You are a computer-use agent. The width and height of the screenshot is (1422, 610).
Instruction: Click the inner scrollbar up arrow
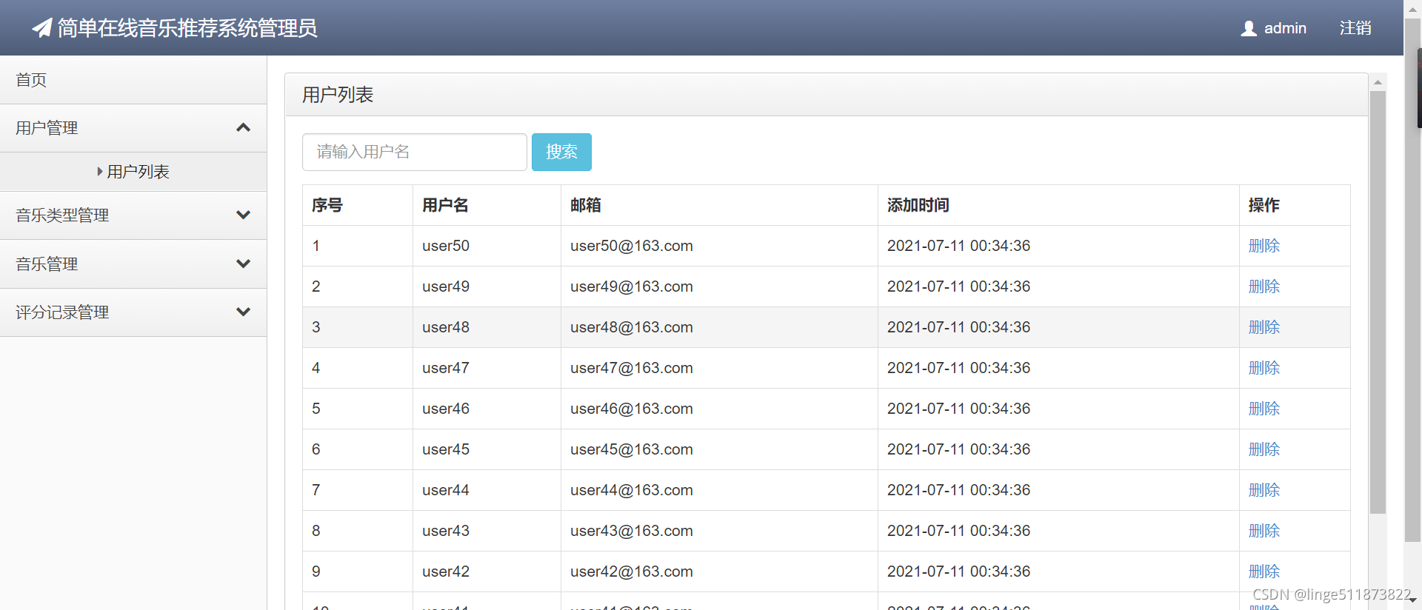[1378, 81]
